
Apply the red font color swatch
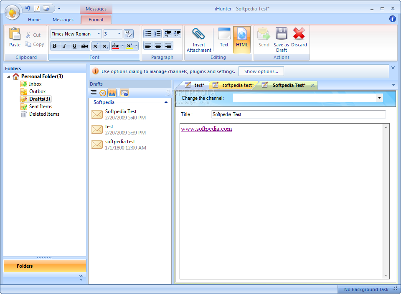(116, 46)
